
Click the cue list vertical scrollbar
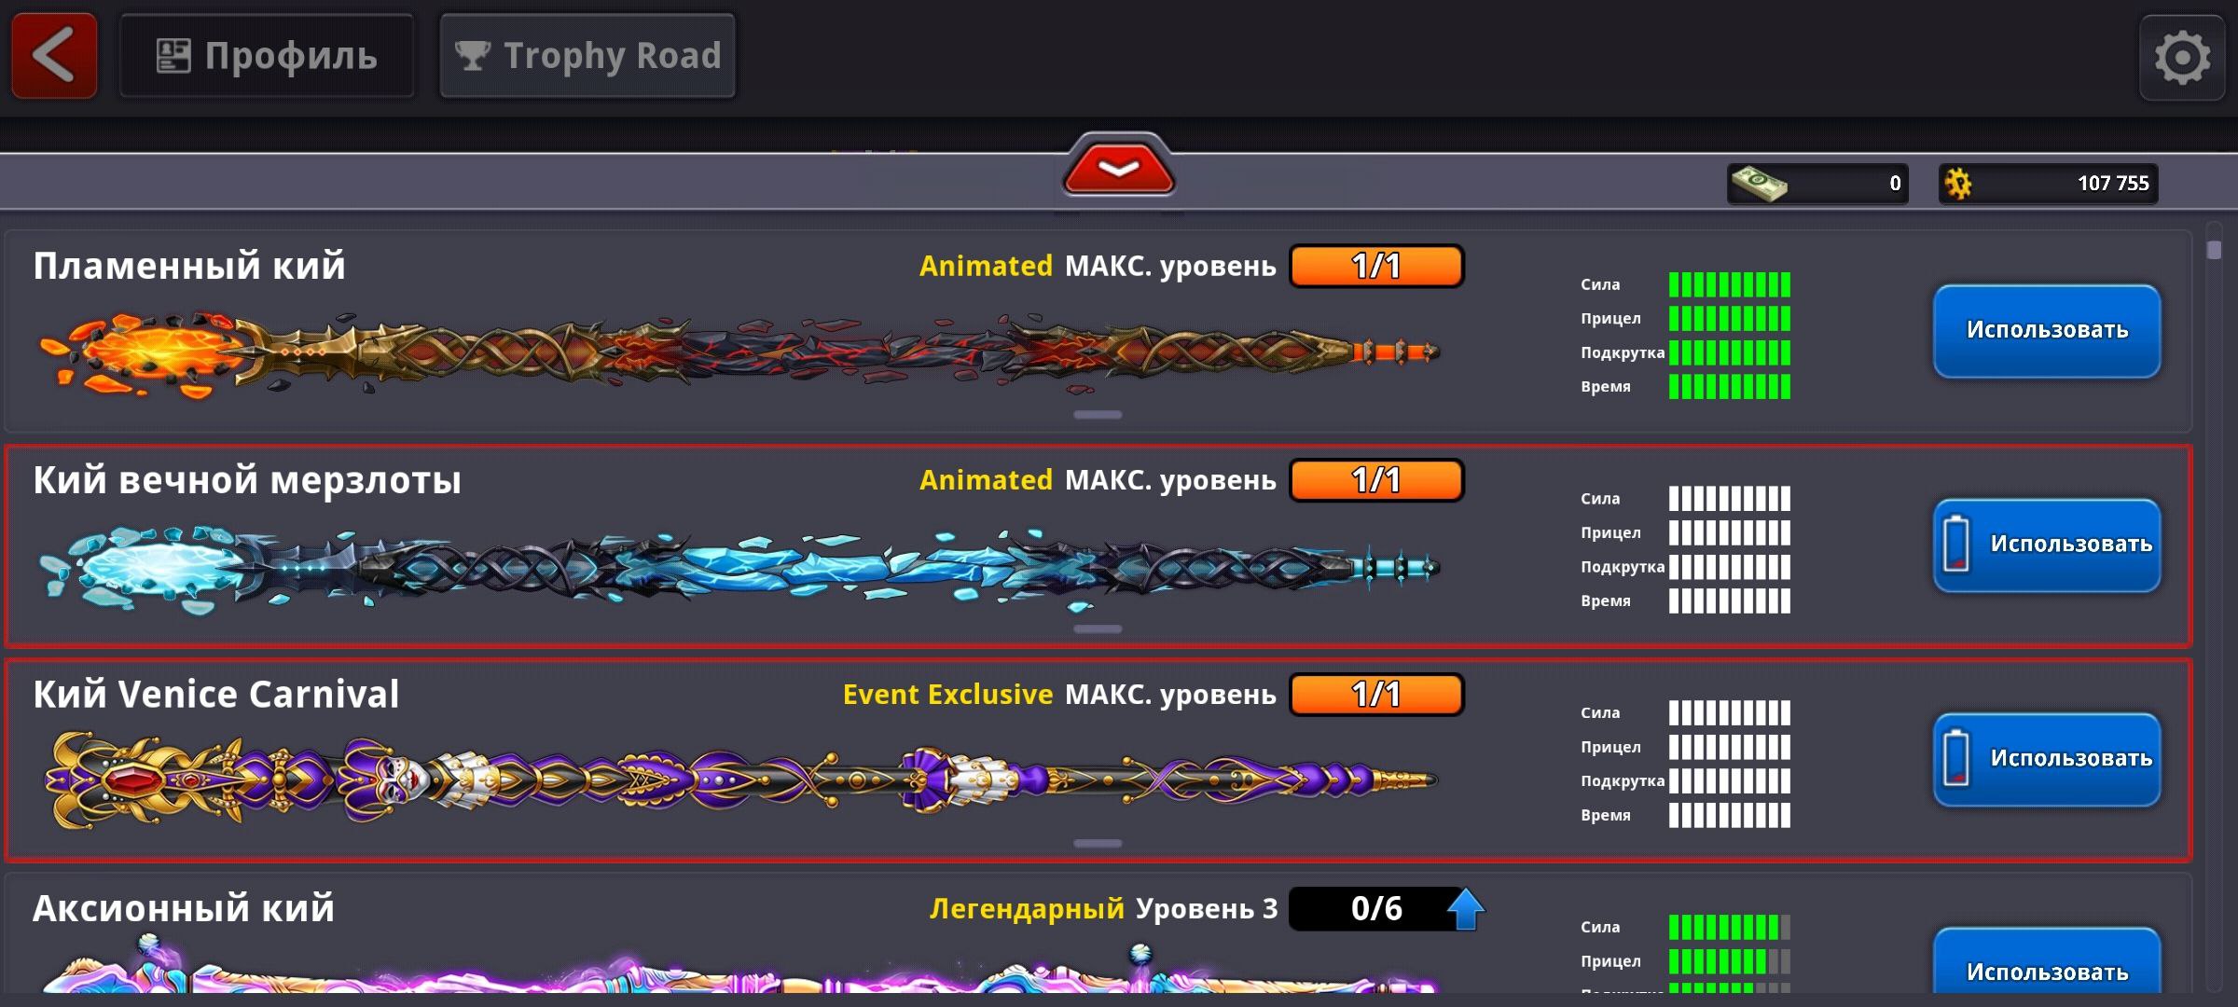click(x=2215, y=606)
